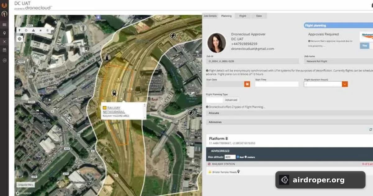
Task: Click the Flight duration hours field
Action: point(323,84)
